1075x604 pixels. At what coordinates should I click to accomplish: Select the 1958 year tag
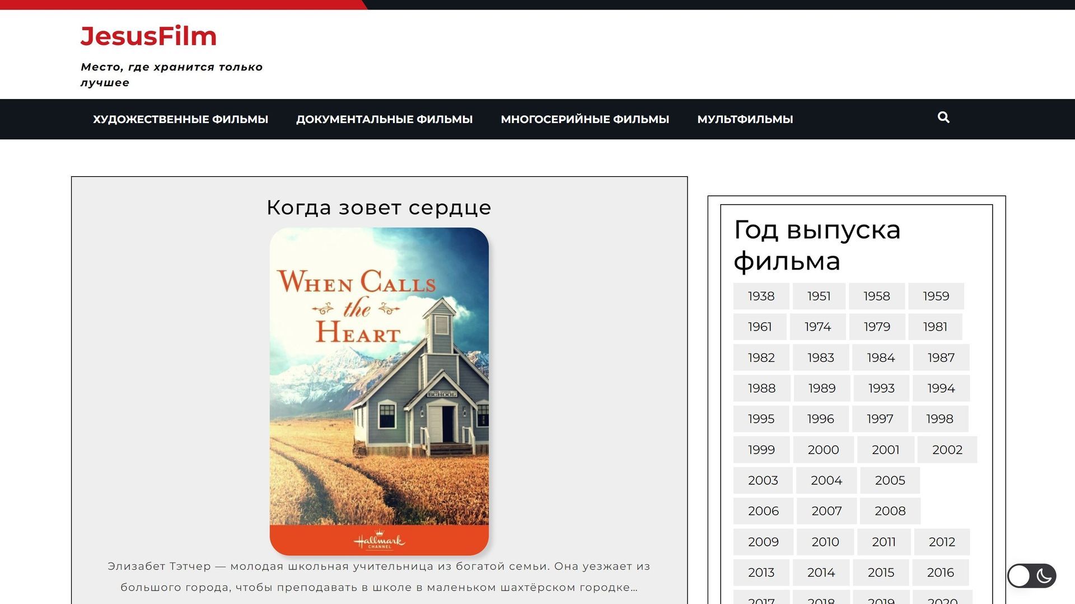click(x=876, y=296)
